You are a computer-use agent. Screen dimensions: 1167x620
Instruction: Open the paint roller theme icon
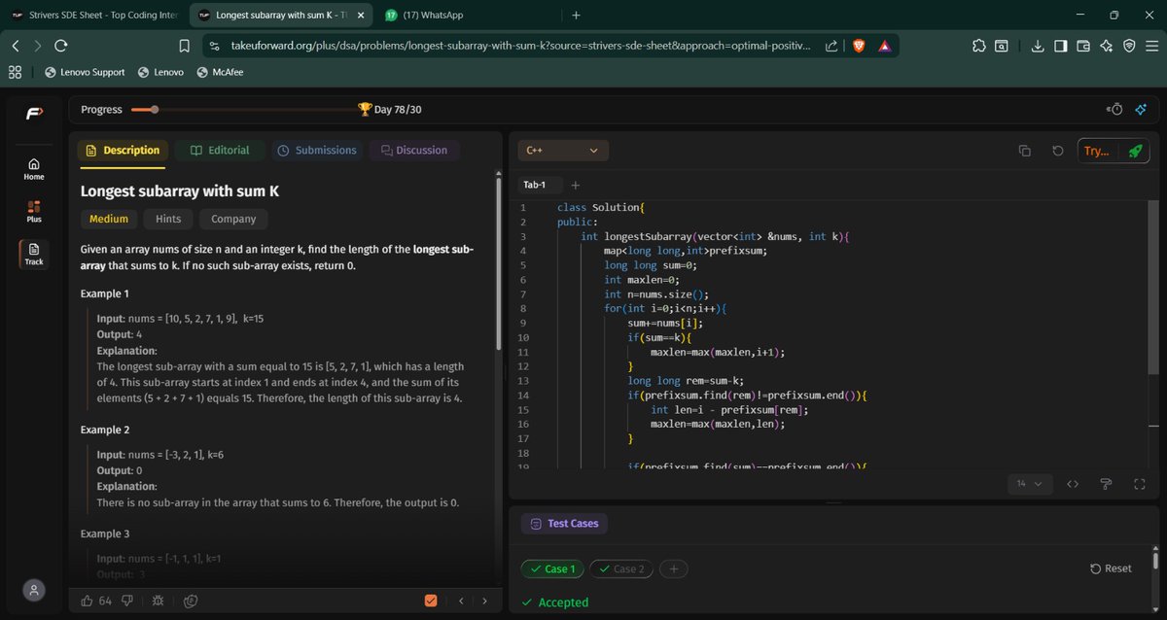(1106, 484)
